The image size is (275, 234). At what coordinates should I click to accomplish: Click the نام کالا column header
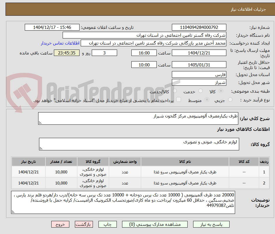click(x=185, y=161)
